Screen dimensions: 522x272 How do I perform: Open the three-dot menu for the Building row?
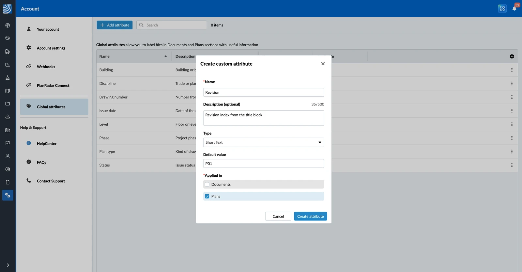click(512, 70)
